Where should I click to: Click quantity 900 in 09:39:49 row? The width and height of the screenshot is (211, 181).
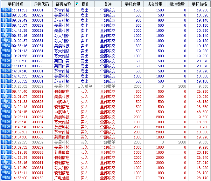tap(138, 20)
